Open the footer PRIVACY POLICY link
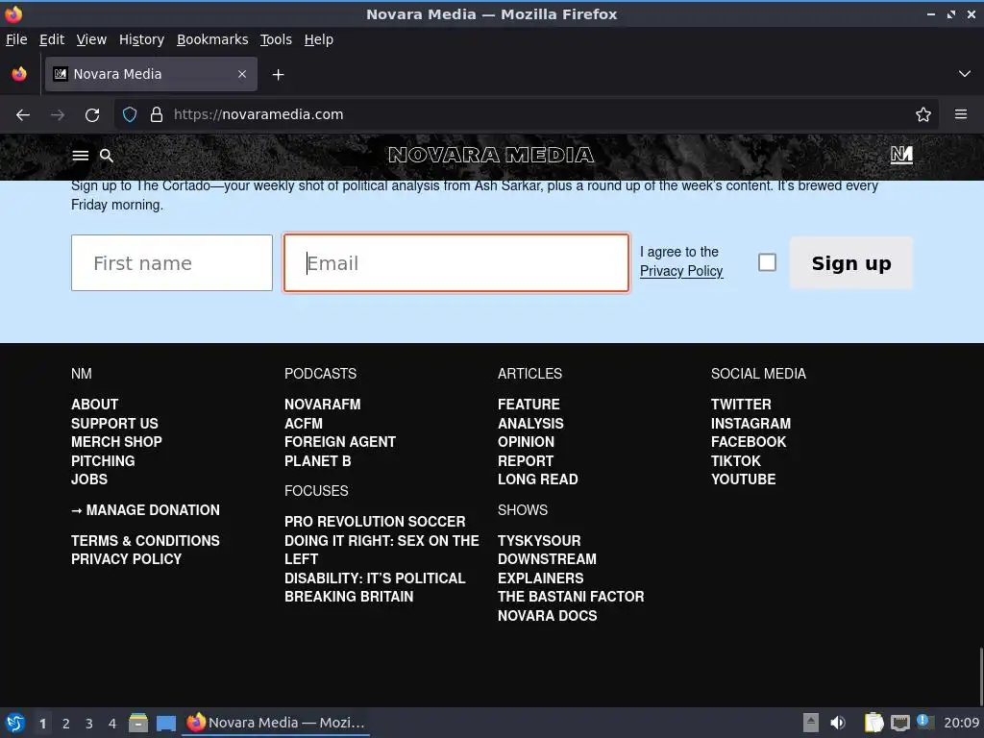Viewport: 984px width, 738px height. (x=126, y=559)
